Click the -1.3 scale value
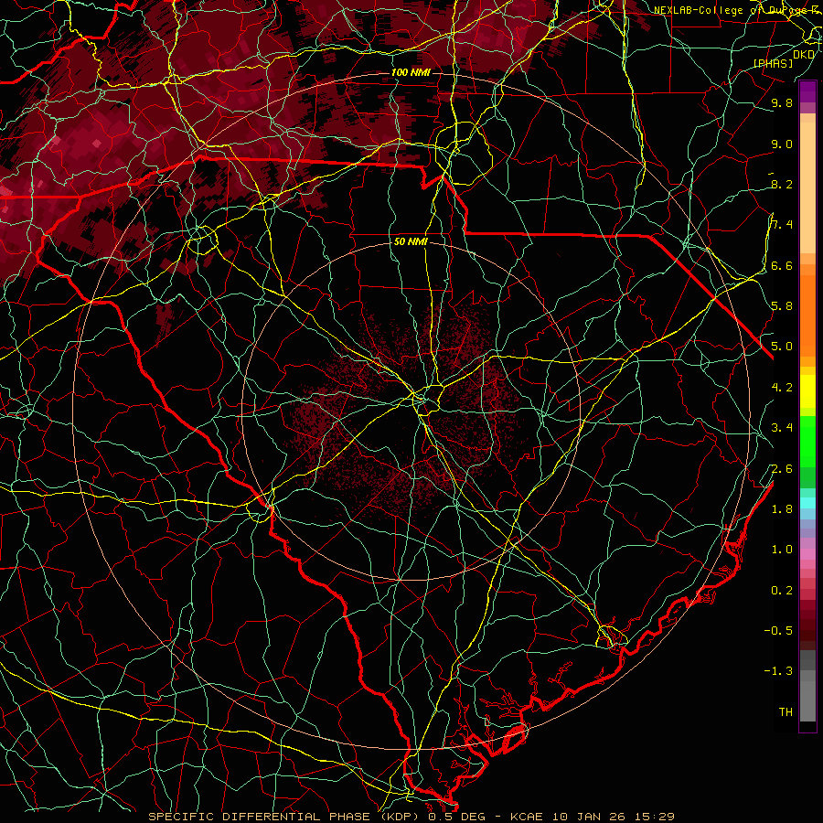 point(778,671)
